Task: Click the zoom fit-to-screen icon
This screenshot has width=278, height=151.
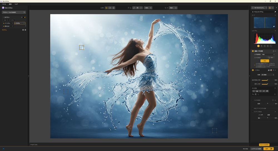Action: [x=134, y=8]
